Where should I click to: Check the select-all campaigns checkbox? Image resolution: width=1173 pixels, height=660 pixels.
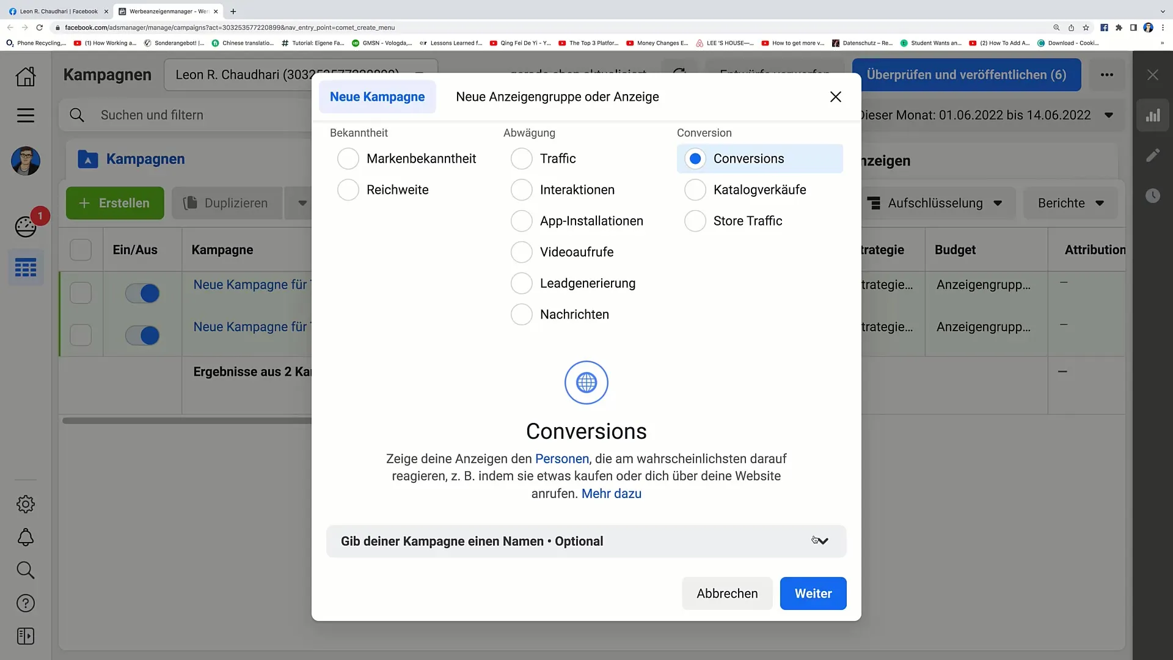tap(81, 250)
